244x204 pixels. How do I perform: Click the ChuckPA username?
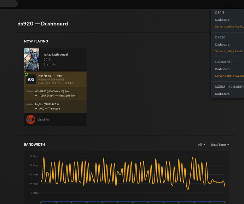pyautogui.click(x=43, y=120)
